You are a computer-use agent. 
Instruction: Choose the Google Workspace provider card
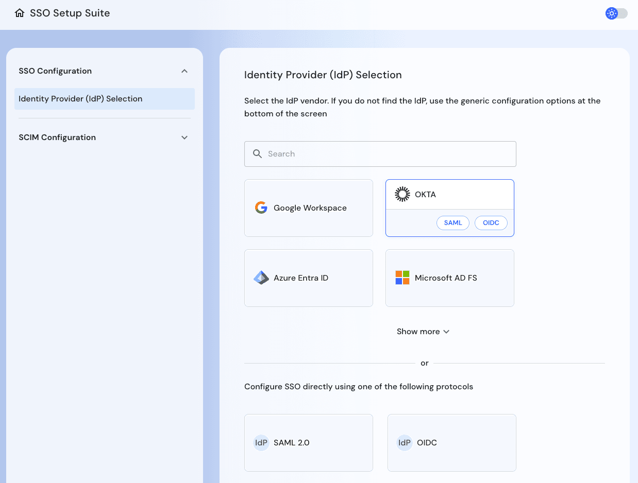tap(308, 208)
